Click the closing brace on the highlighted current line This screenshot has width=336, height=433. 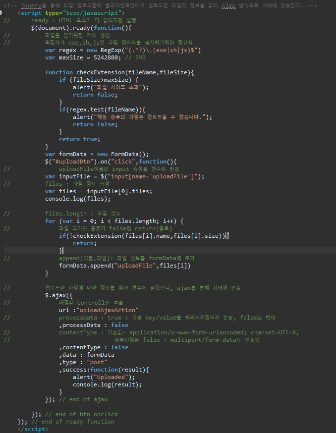61,251
